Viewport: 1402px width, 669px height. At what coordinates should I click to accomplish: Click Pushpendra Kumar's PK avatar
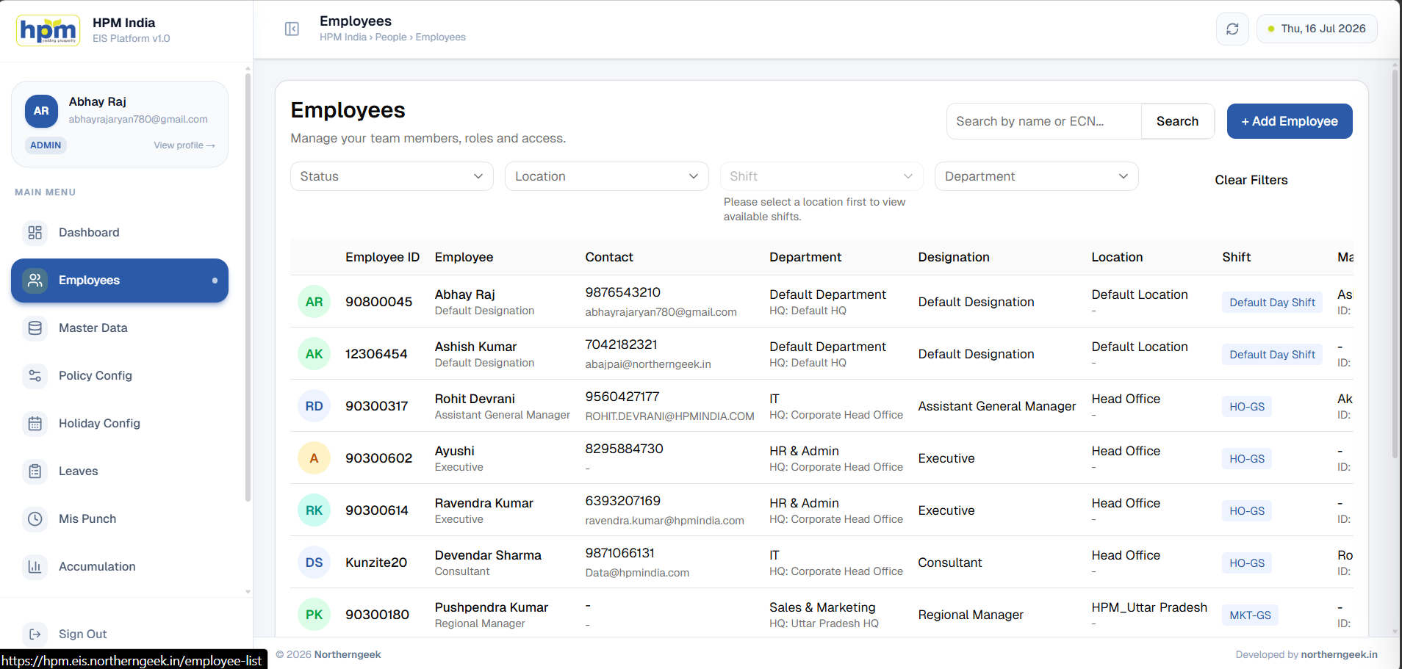pos(314,615)
